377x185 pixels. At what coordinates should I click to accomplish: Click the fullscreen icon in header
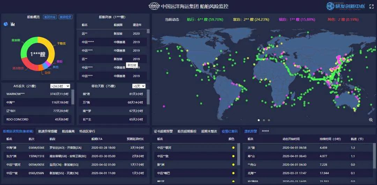pyautogui.click(x=371, y=6)
